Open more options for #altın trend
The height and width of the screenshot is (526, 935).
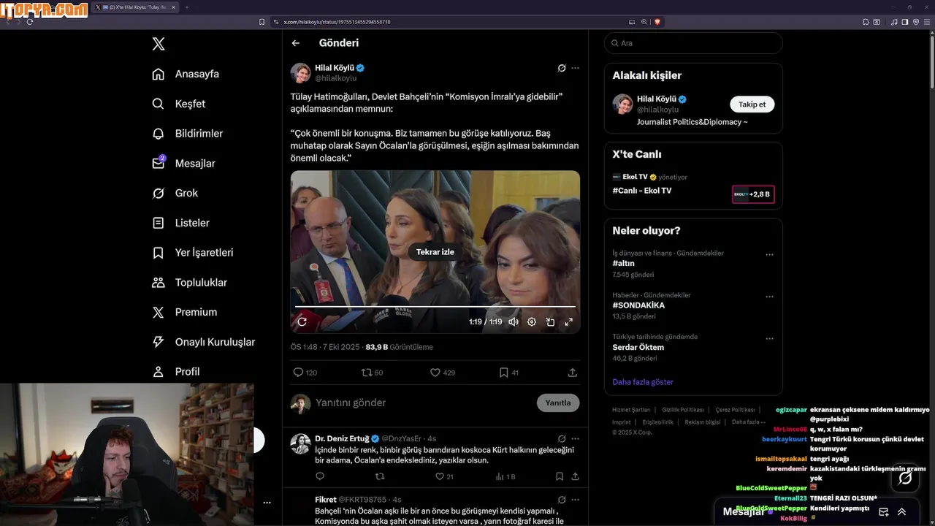pos(769,255)
